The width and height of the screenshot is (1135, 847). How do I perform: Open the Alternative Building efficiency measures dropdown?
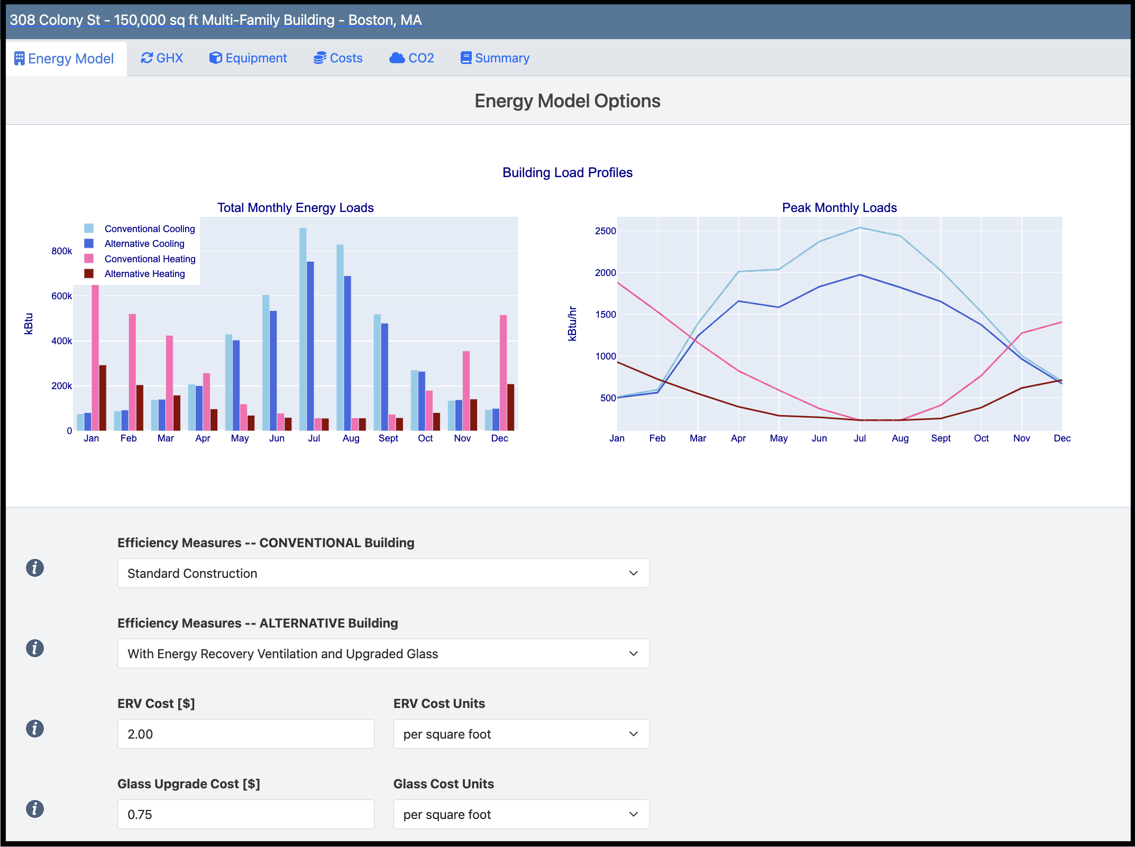click(x=383, y=653)
